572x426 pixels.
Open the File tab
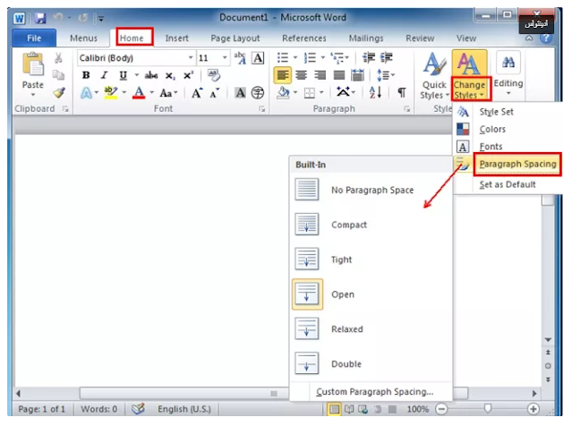point(34,38)
